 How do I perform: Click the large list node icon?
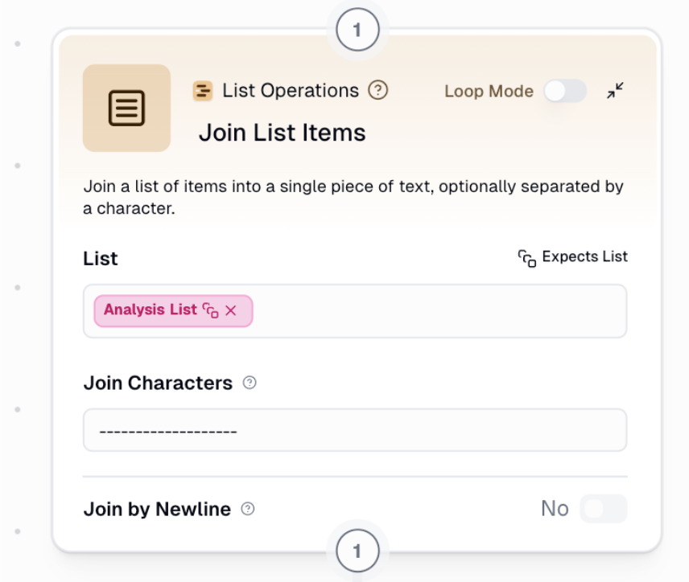point(126,109)
